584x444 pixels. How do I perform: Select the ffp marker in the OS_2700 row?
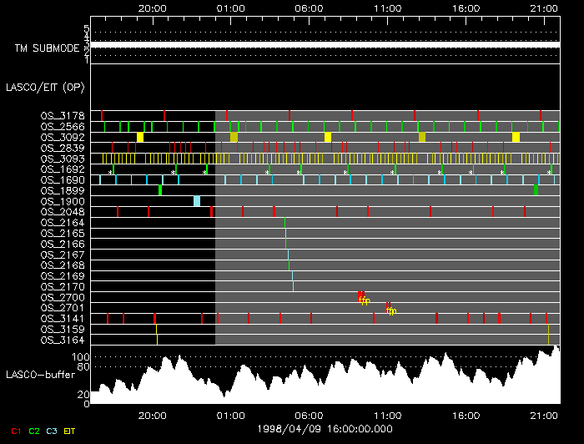[x=363, y=299]
